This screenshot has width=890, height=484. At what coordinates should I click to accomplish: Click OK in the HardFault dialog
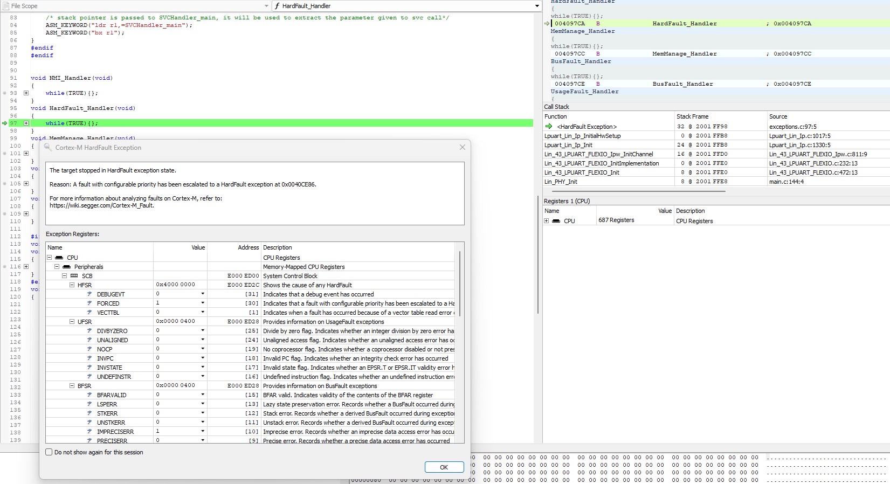tap(444, 467)
